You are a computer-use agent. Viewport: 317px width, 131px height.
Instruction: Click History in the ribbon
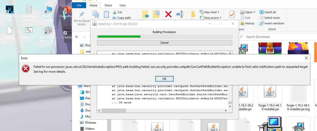coord(247,23)
